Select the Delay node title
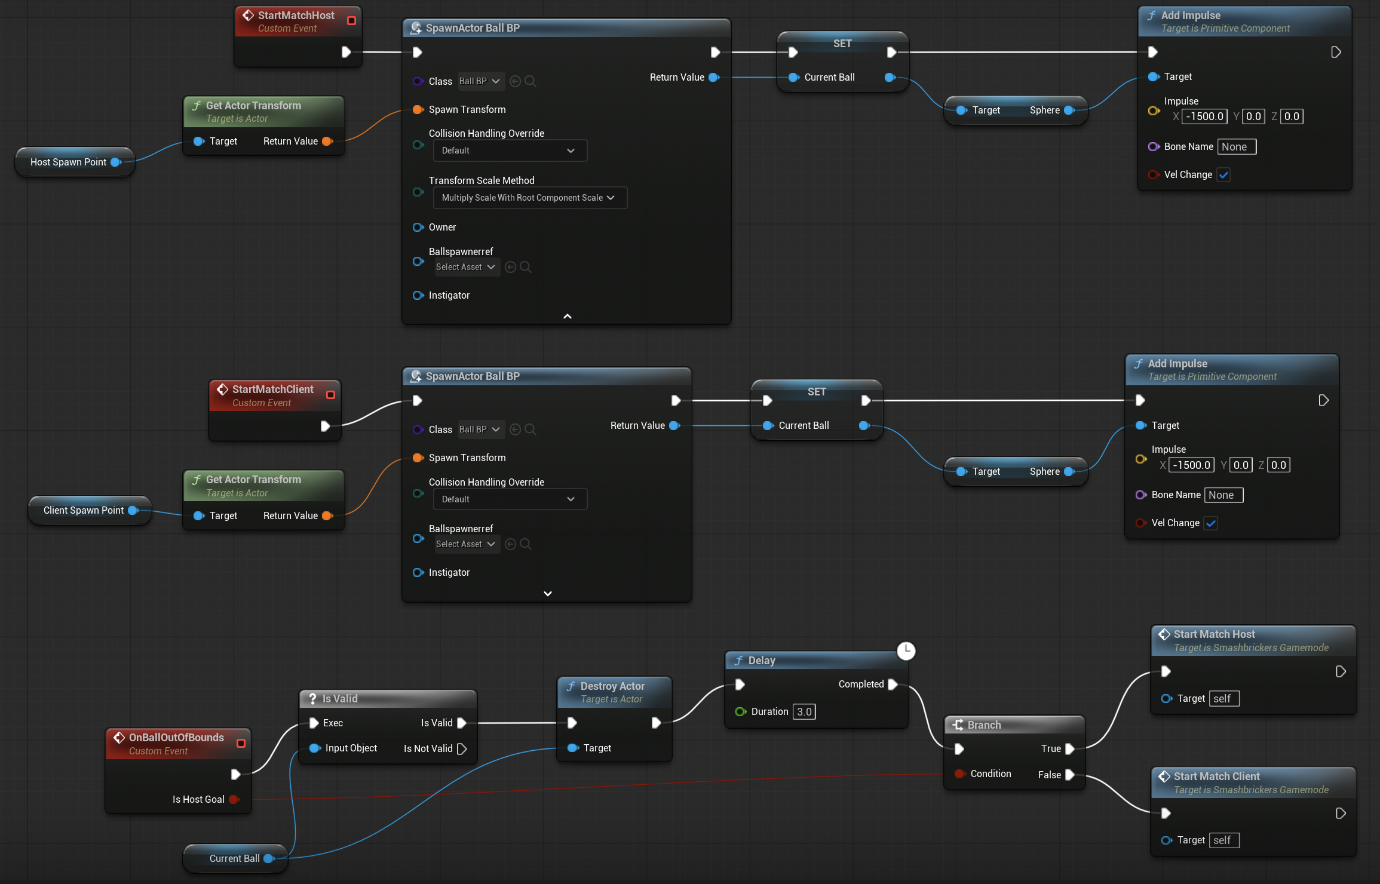The width and height of the screenshot is (1380, 884). (762, 661)
